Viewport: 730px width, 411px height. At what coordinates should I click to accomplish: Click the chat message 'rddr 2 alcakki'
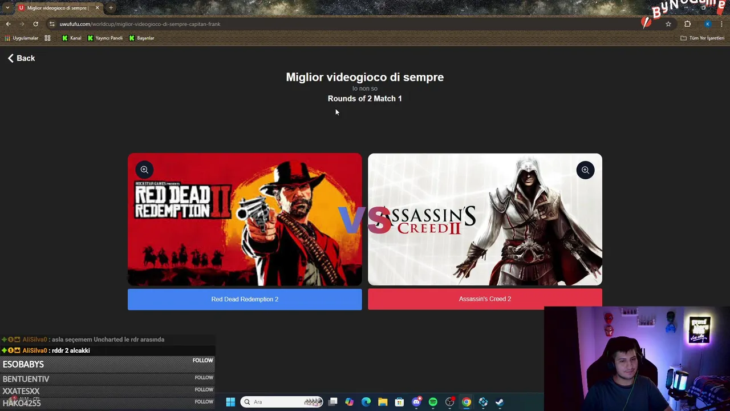point(71,350)
